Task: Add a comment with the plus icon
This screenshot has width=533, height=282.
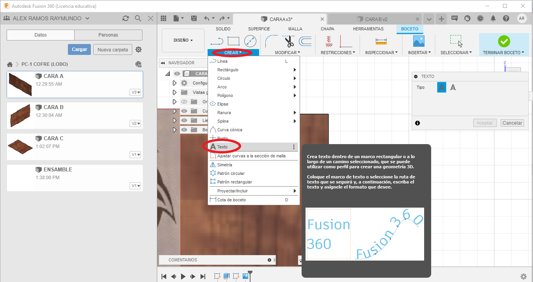Action: click(x=269, y=260)
